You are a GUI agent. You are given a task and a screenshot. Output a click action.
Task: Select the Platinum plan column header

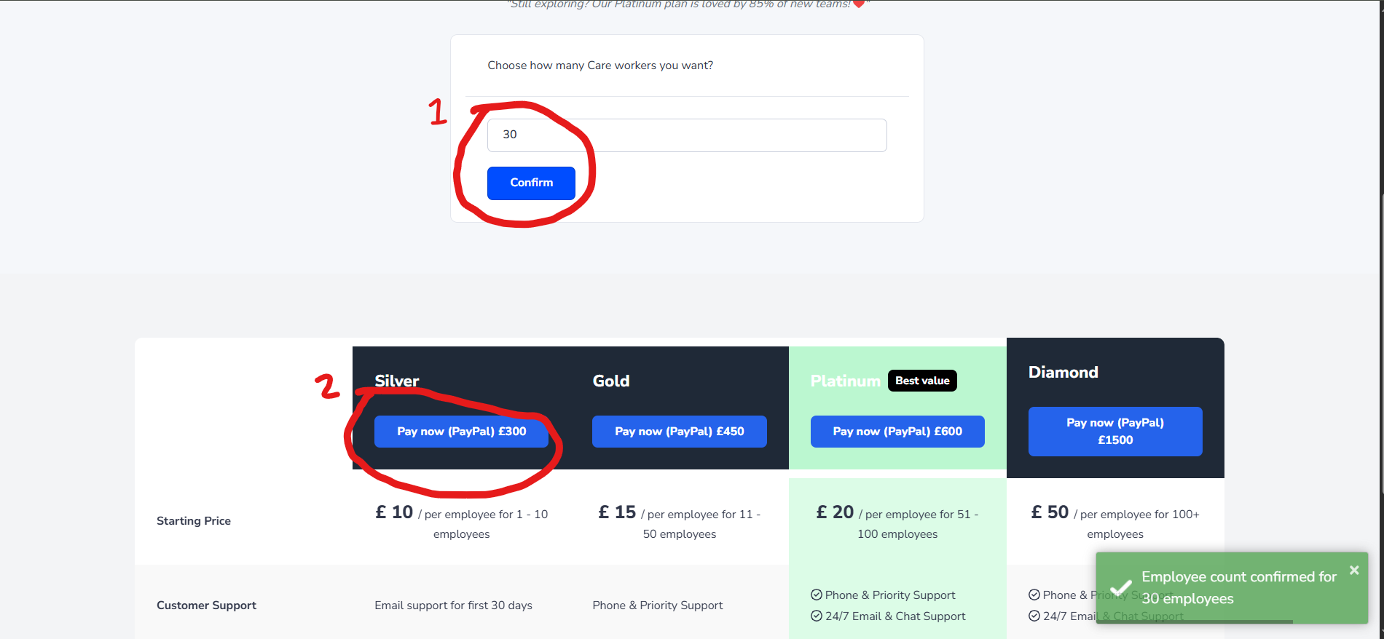pyautogui.click(x=846, y=380)
